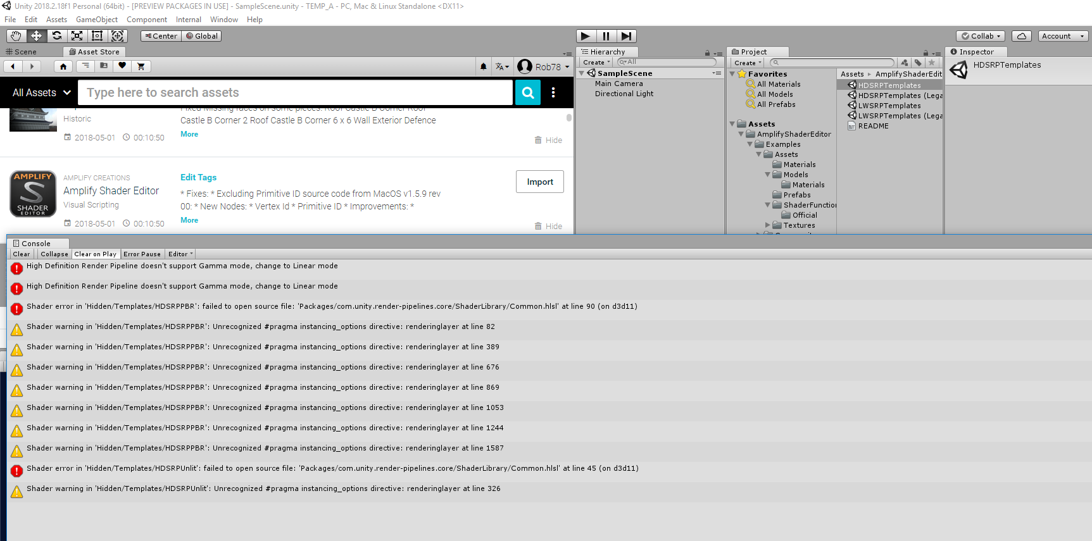Viewport: 1092px width, 541px height.
Task: Go back in Asset Store
Action: coord(13,66)
